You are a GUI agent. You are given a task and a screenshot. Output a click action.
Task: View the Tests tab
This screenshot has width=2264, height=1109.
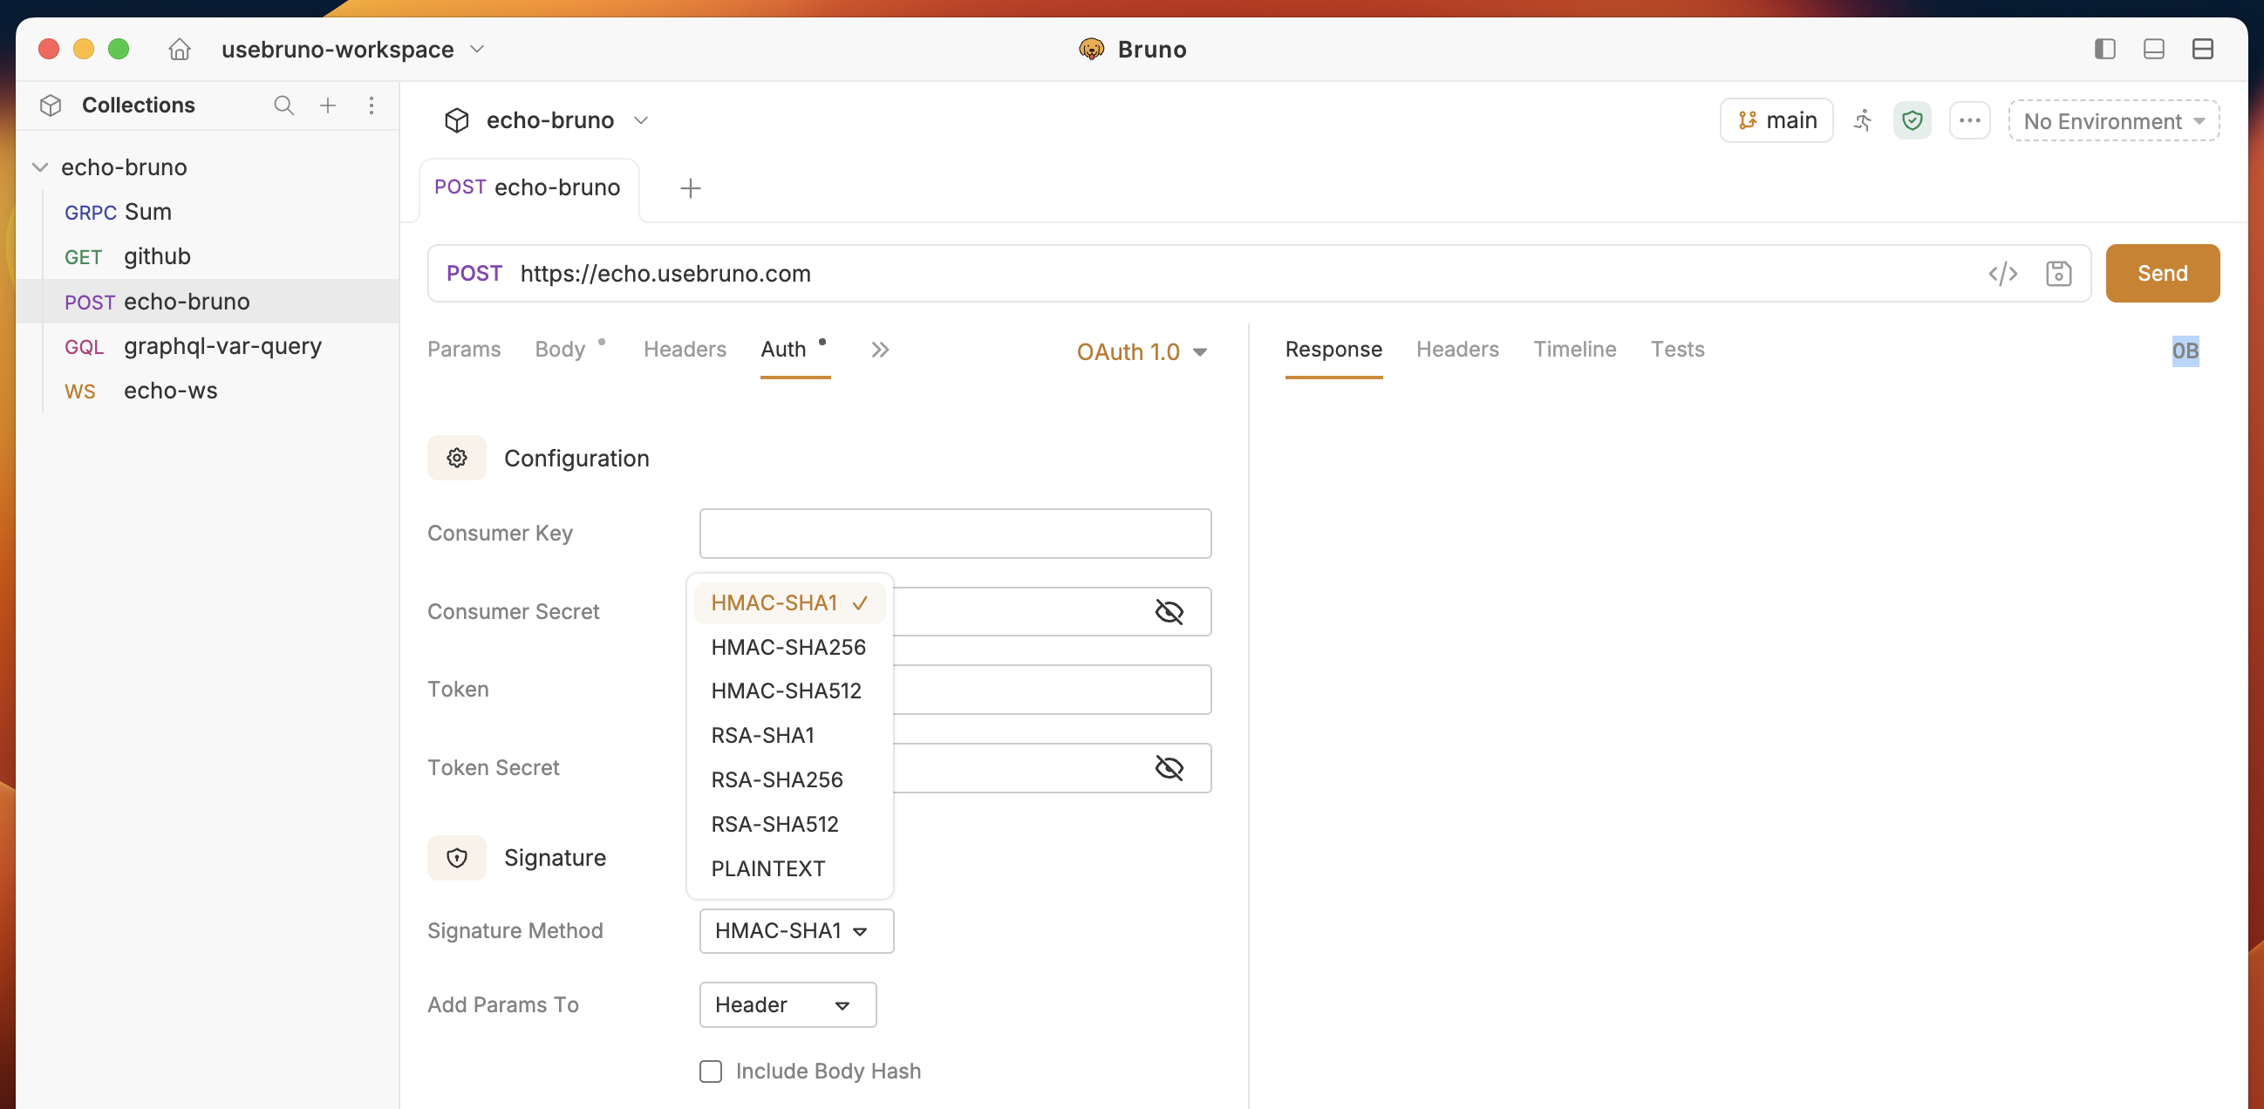click(1677, 350)
